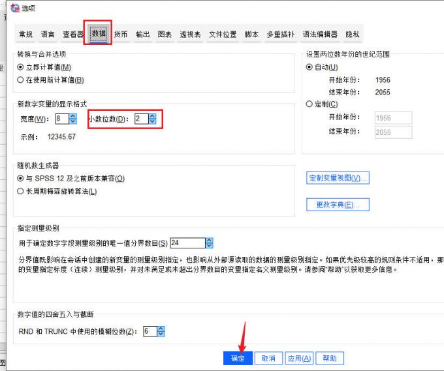
Task: Click the automatic 结束年份 value 2055
Action: (x=383, y=92)
